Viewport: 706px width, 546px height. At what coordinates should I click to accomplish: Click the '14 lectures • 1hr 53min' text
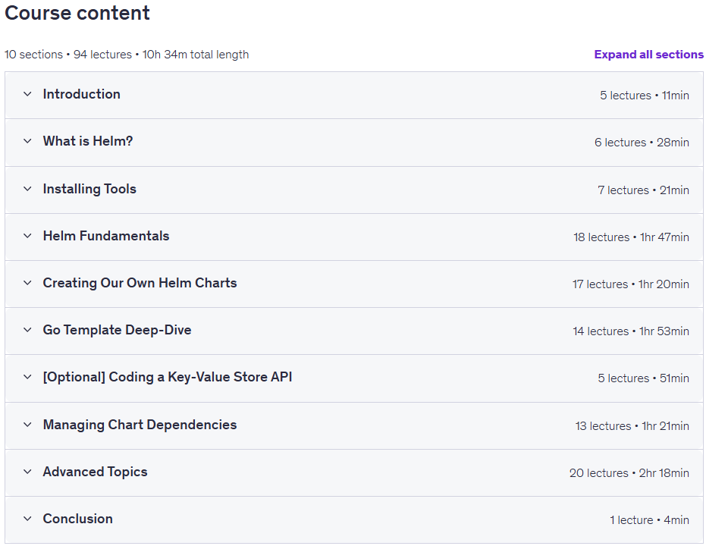pos(631,331)
